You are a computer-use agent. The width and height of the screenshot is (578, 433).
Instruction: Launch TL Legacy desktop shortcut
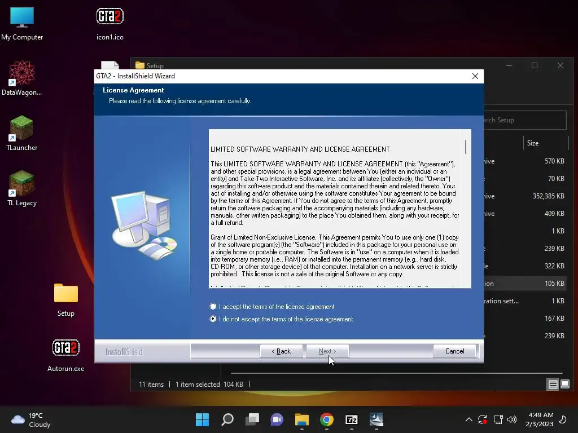coord(22,188)
